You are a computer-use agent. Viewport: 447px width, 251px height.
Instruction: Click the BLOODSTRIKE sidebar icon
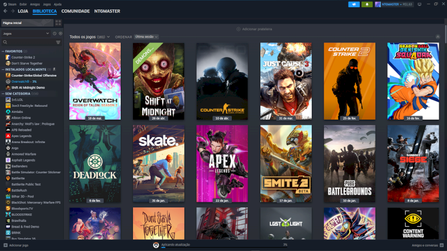(8, 215)
